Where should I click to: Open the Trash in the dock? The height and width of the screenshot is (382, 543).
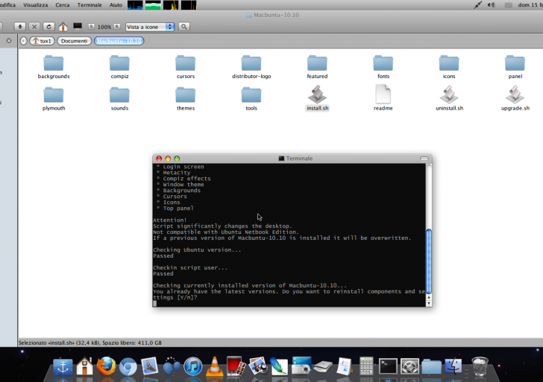click(x=481, y=366)
